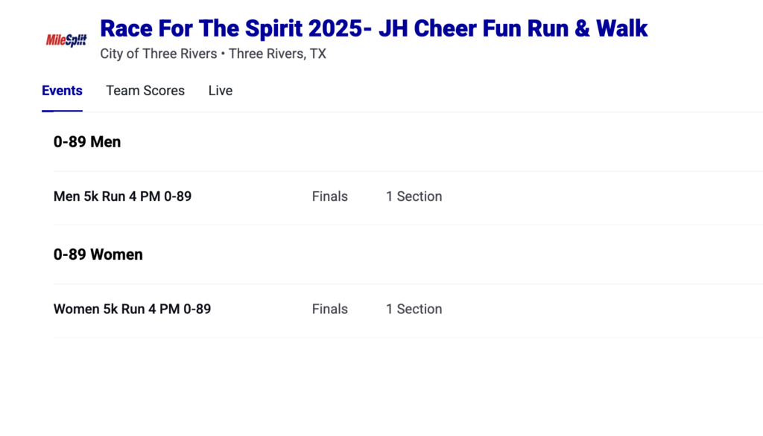Image resolution: width=763 pixels, height=436 pixels.
Task: Click the MileSplit logo
Action: tap(66, 40)
